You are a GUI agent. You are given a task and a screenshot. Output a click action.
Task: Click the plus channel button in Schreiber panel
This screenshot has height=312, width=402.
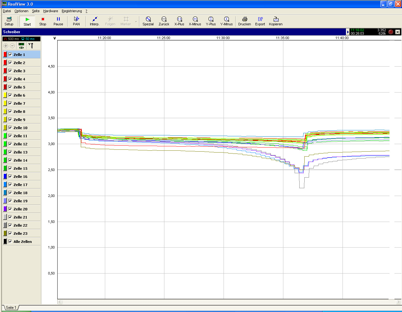click(x=6, y=46)
